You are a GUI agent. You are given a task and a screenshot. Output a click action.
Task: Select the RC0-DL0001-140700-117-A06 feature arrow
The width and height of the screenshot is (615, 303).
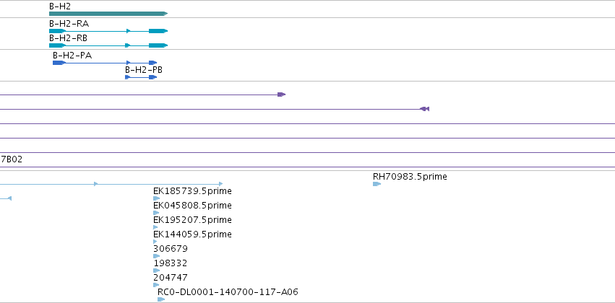pyautogui.click(x=161, y=299)
